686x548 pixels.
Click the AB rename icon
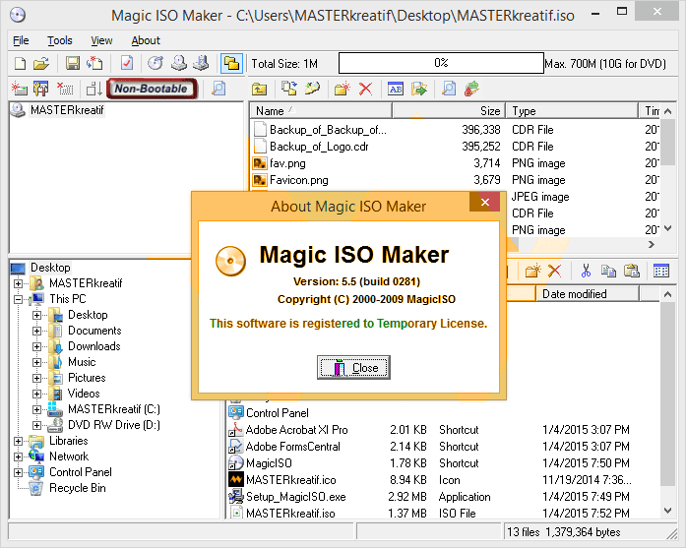pyautogui.click(x=396, y=89)
